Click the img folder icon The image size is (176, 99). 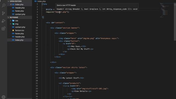[x=13, y=24]
